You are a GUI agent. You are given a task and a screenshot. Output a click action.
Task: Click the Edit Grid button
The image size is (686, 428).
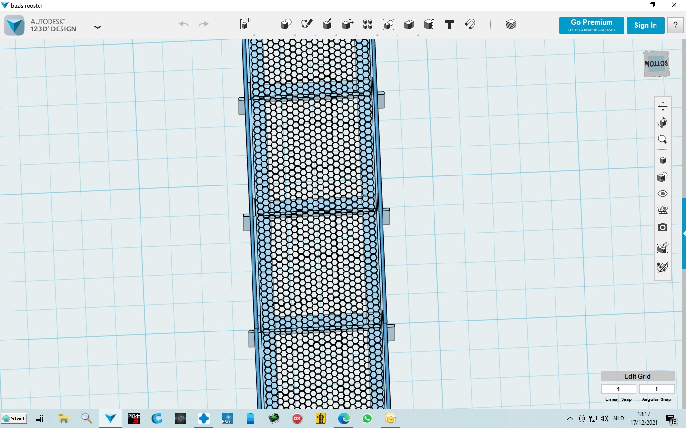coord(637,376)
